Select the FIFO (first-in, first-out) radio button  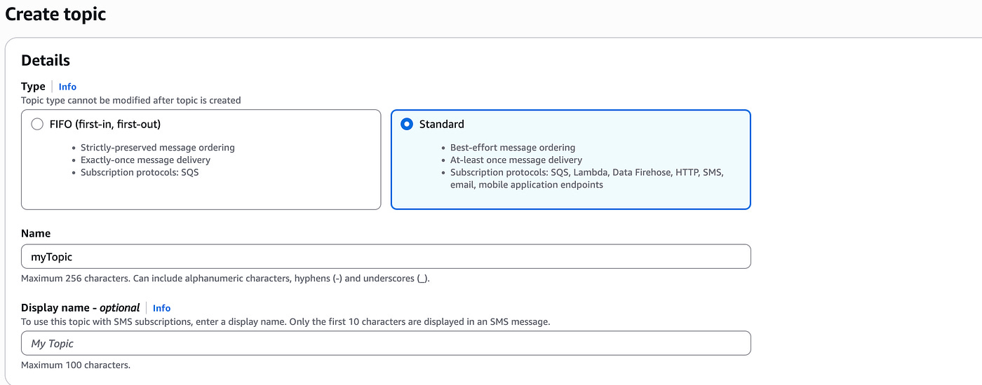pyautogui.click(x=37, y=125)
